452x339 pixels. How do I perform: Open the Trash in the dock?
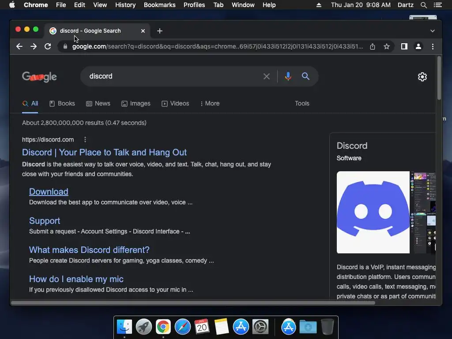click(x=327, y=327)
